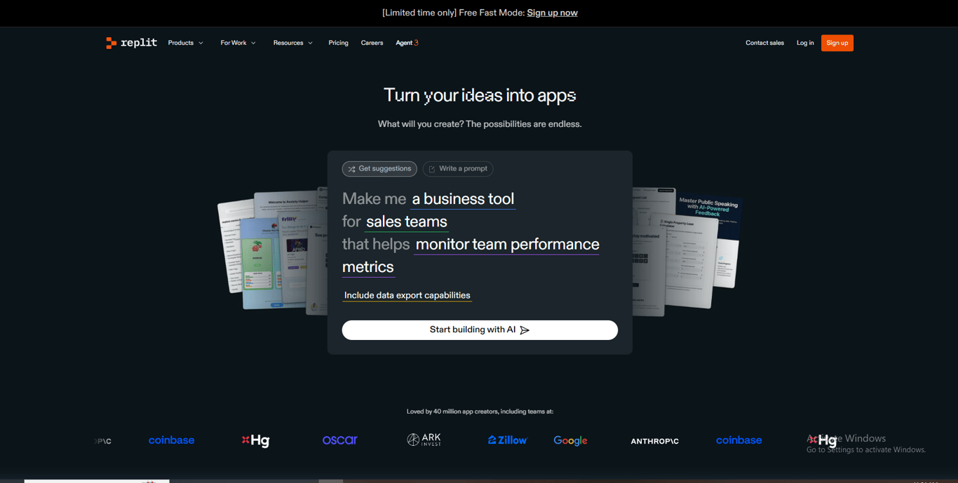The width and height of the screenshot is (958, 483).
Task: Click 'Turn your ideas into apps' heading
Action: [x=480, y=95]
